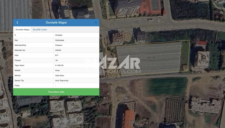Select the Ada value 811 in table
This screenshot has width=225, height=128.
click(57, 55)
